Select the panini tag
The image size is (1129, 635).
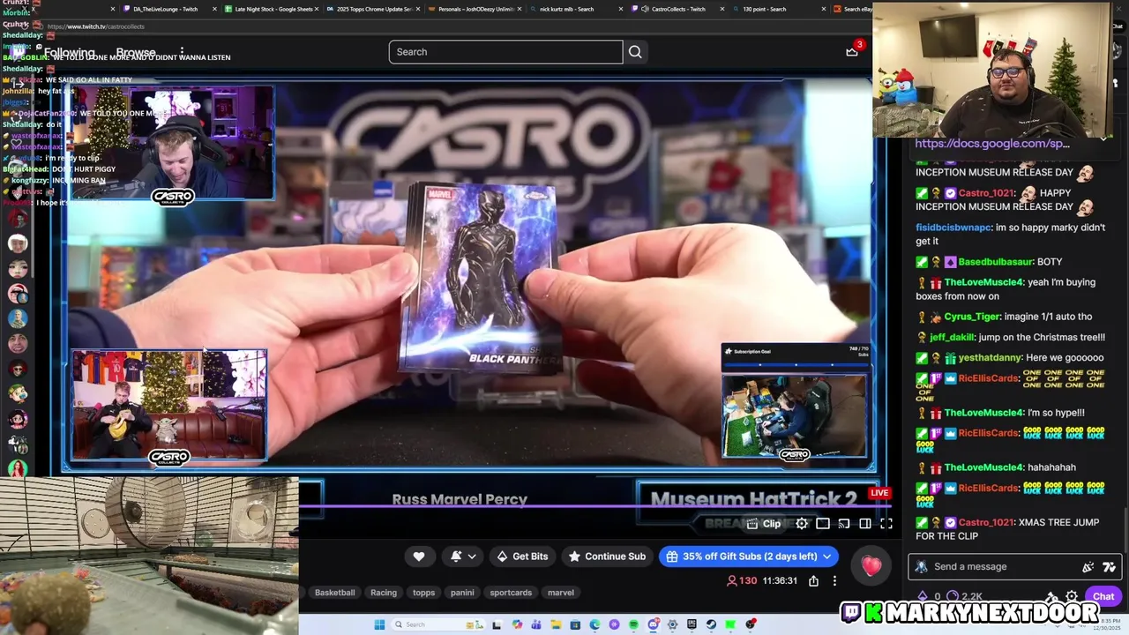462,593
